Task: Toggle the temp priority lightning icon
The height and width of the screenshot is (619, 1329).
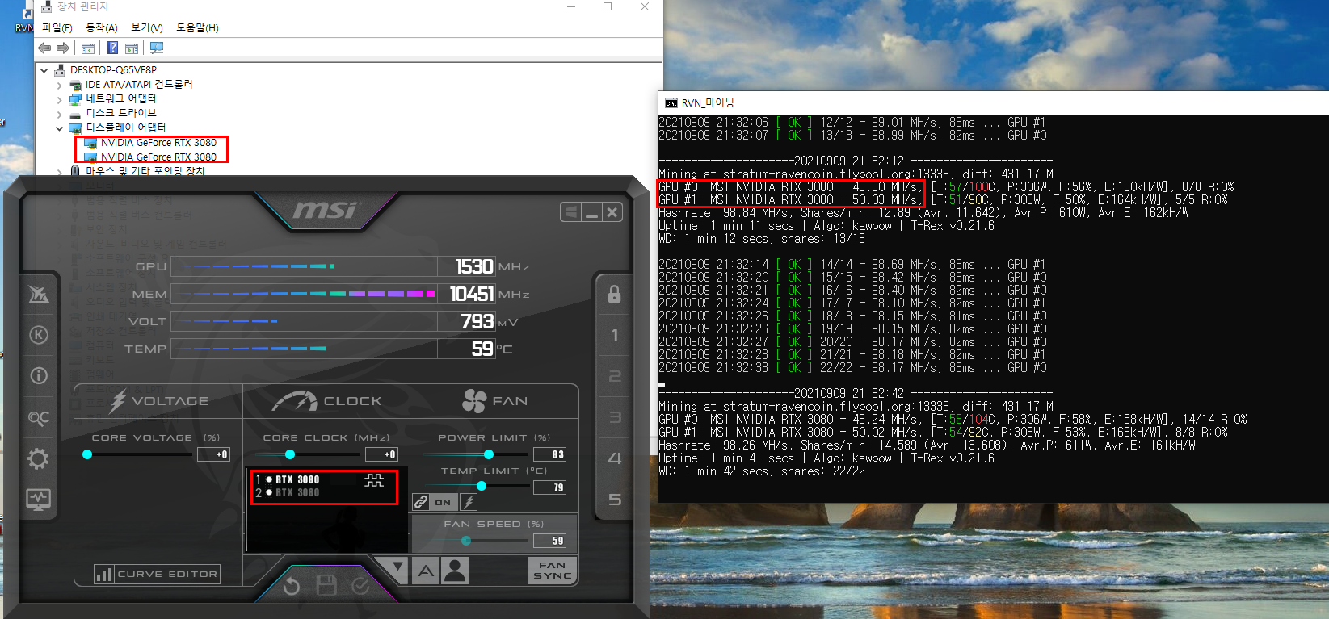Action: tap(469, 502)
